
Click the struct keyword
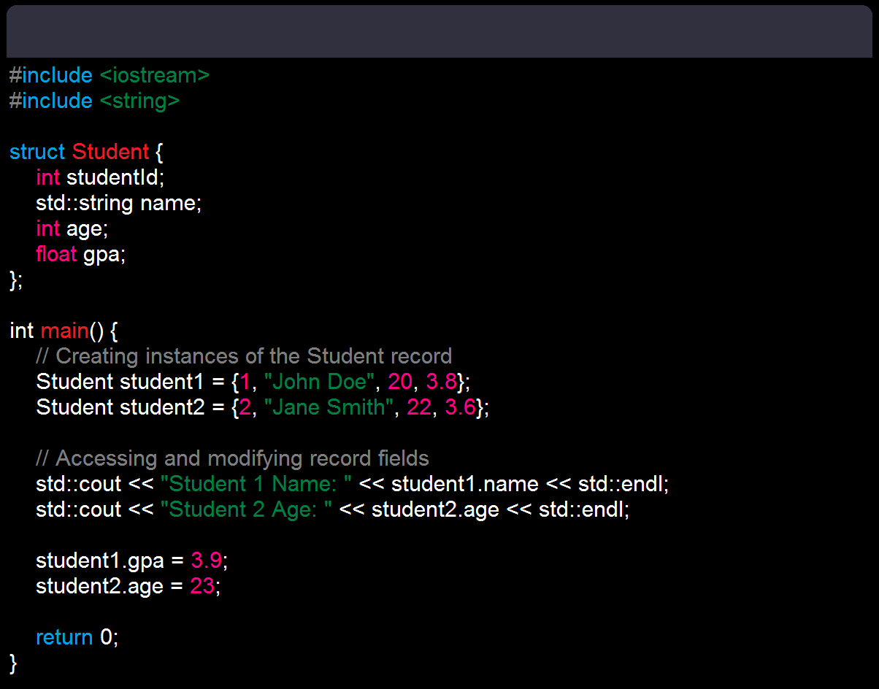click(x=37, y=152)
